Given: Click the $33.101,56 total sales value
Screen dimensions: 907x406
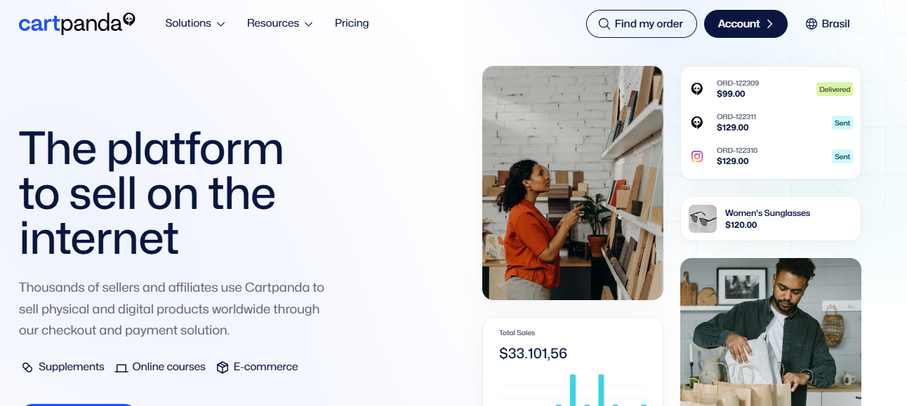Looking at the screenshot, I should coord(533,353).
